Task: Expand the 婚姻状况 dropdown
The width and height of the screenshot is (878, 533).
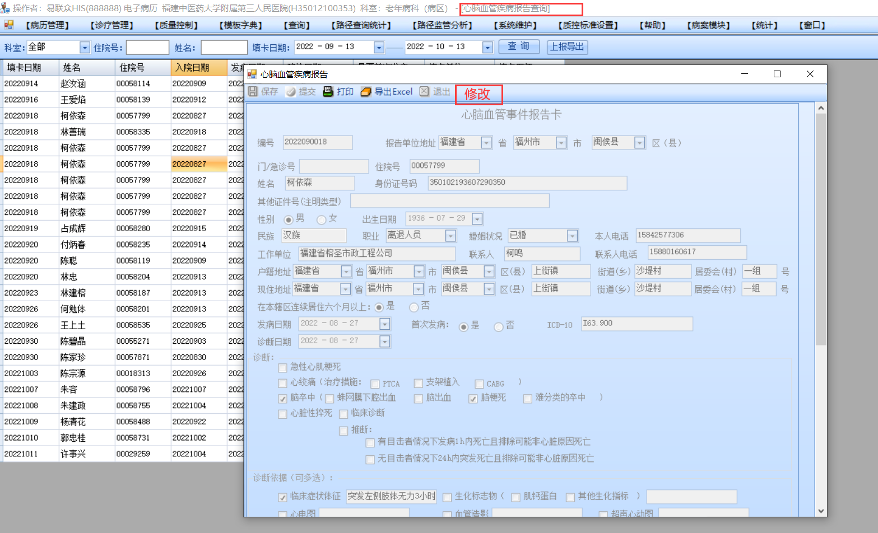Action: tap(572, 236)
